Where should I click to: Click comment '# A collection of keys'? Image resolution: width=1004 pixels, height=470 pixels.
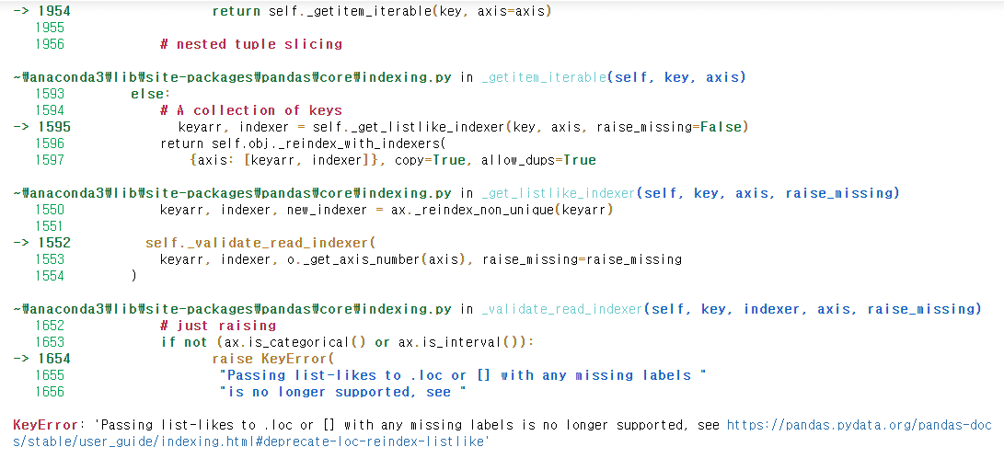(251, 110)
